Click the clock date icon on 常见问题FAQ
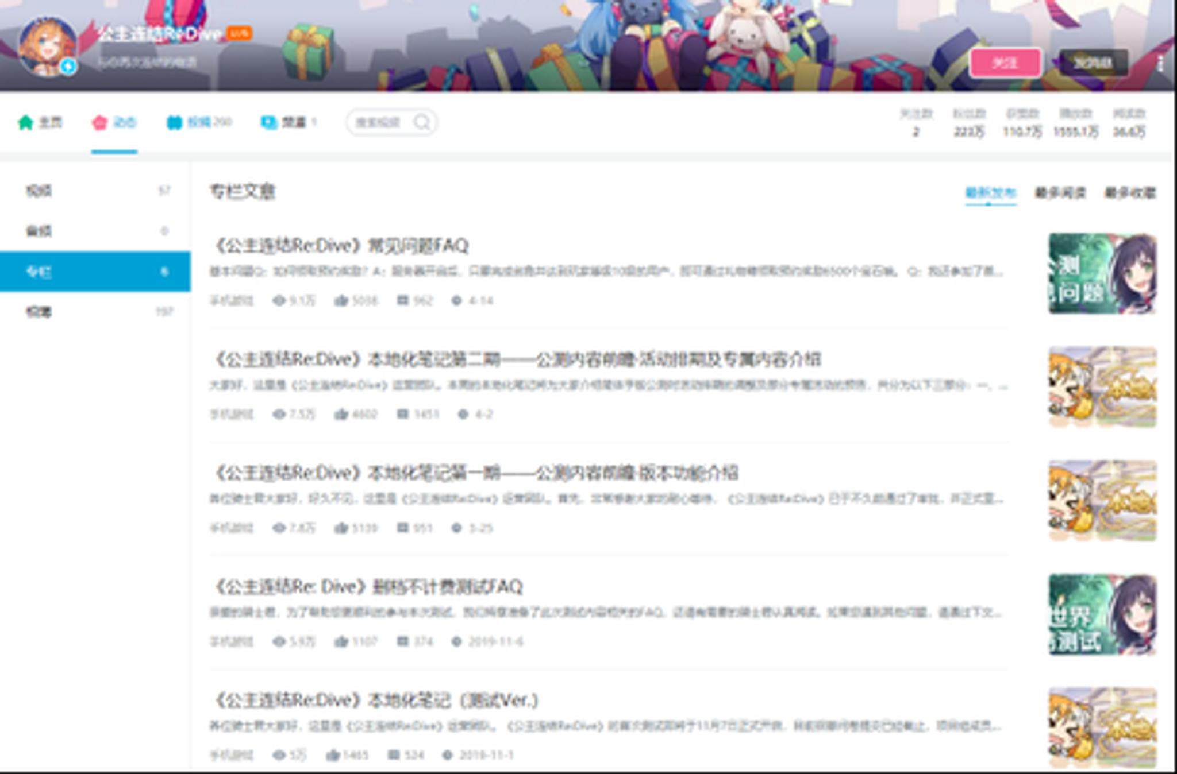This screenshot has height=774, width=1177. pyautogui.click(x=456, y=300)
